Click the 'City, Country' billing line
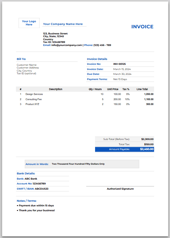Viewport: 170px width, 238px height. pyautogui.click(x=24, y=71)
